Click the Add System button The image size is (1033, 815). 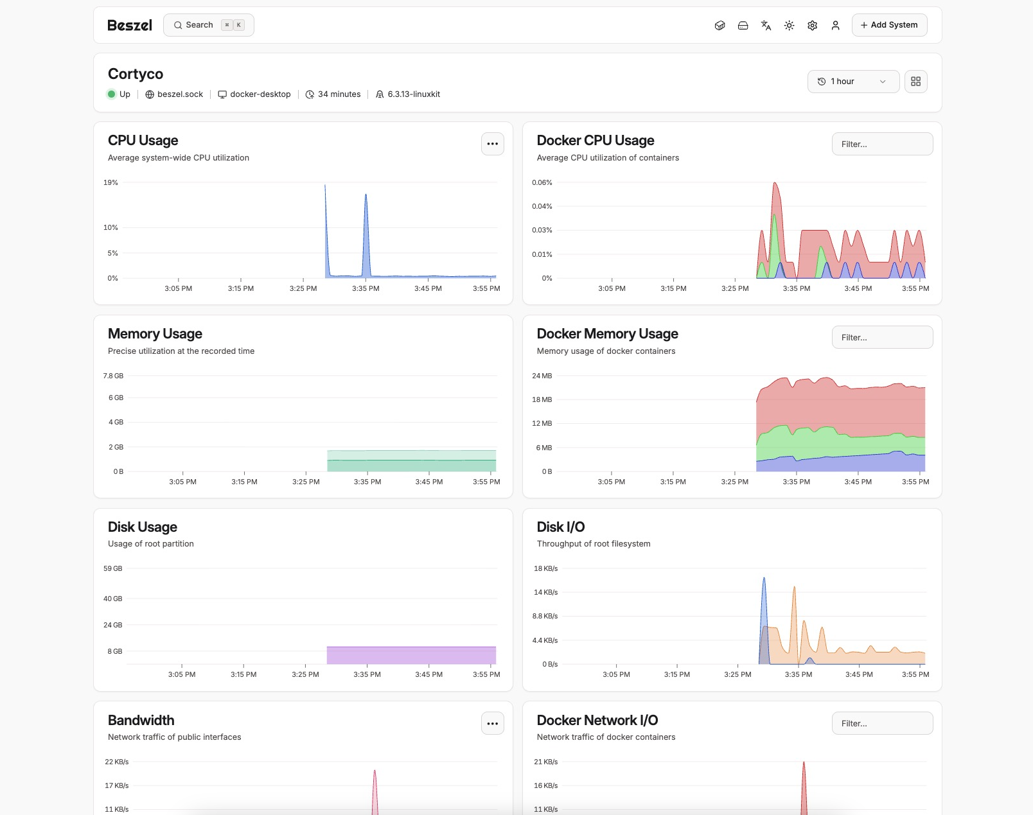tap(890, 25)
